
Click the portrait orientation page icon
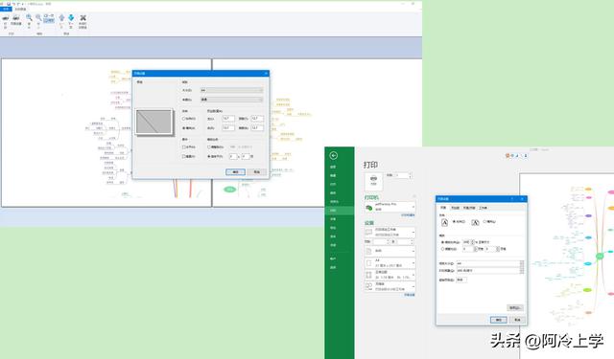point(444,222)
